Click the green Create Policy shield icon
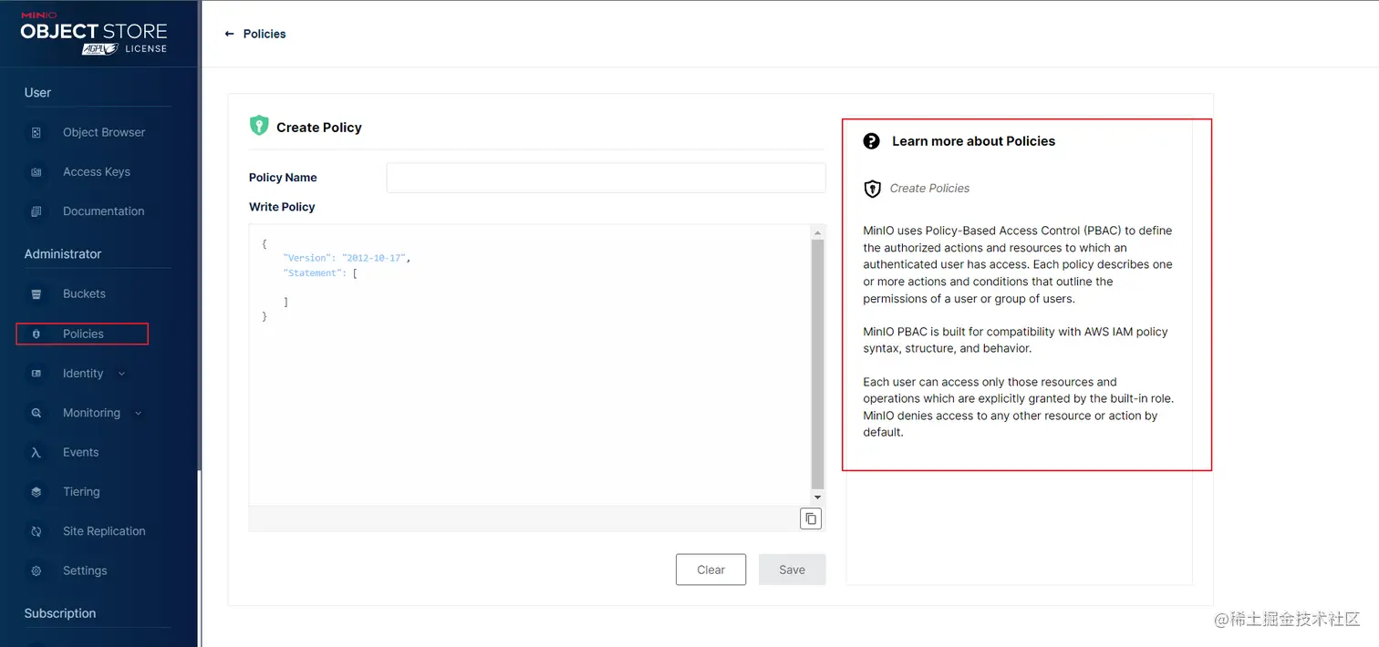This screenshot has height=647, width=1379. 259,126
